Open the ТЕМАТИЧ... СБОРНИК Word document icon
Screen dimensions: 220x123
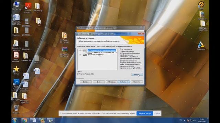pos(16,19)
